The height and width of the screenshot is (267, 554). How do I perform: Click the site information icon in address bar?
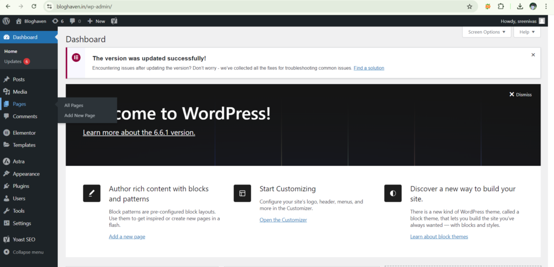[x=49, y=6]
